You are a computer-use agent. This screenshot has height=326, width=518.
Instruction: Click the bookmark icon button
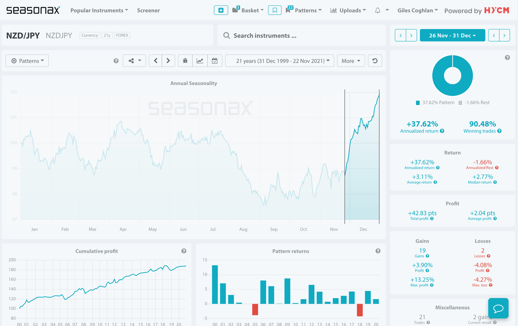[275, 10]
